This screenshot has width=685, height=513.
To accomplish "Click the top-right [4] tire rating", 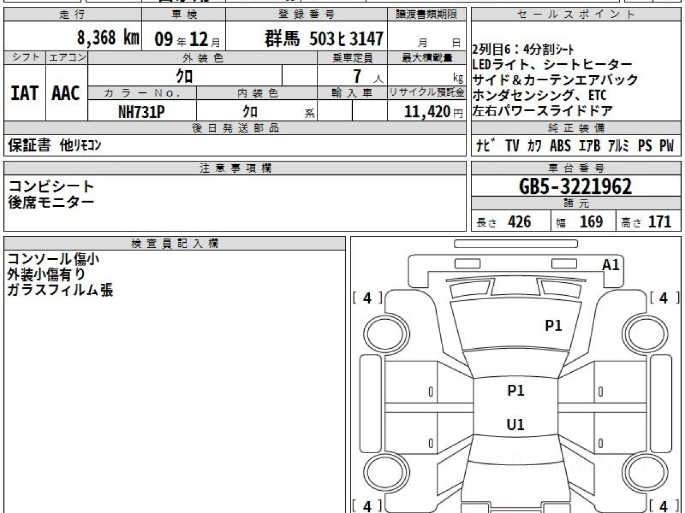I will click(663, 298).
